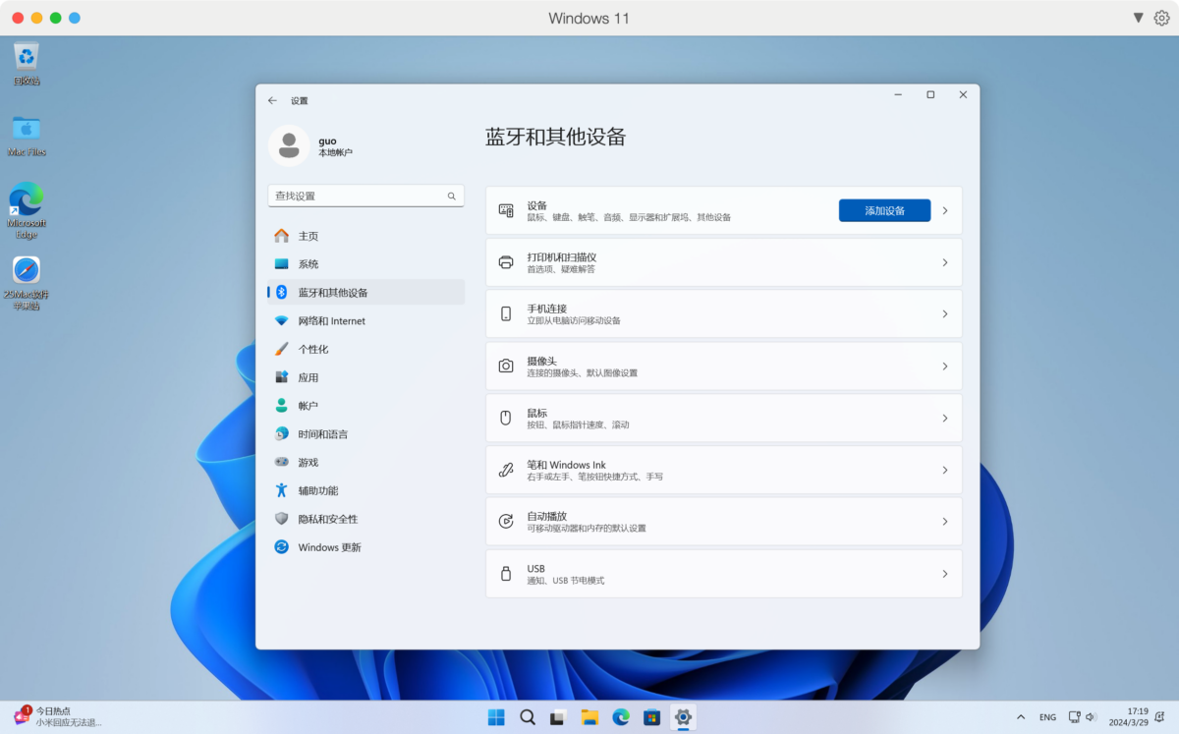This screenshot has width=1179, height=734.
Task: Click the 设备 icon in first row
Action: [506, 210]
